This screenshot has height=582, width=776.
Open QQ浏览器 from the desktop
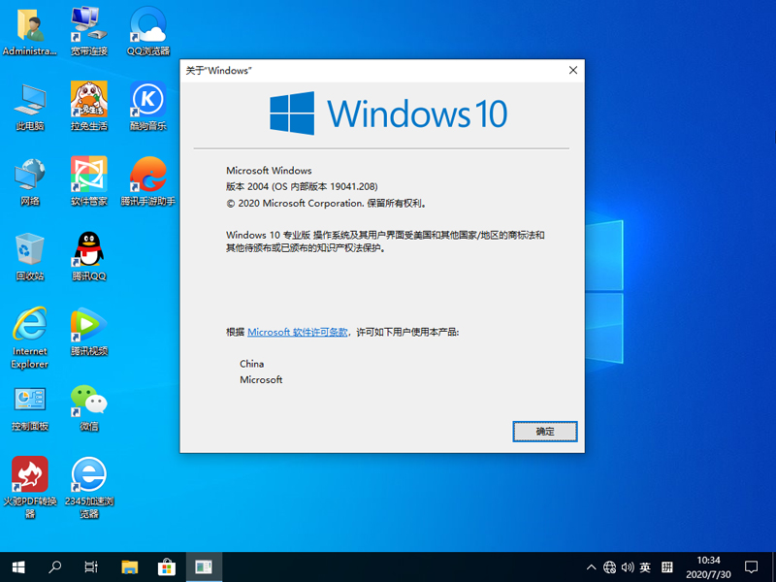click(x=145, y=29)
